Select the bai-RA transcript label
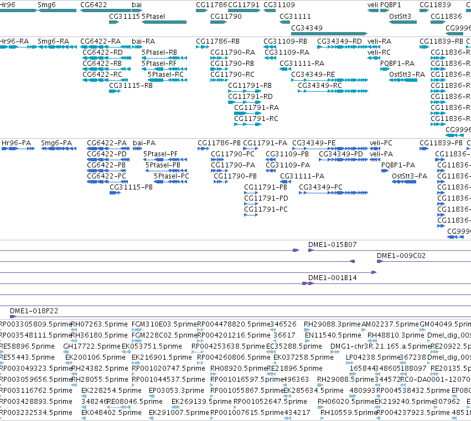This screenshot has height=421, width=471. [143, 41]
